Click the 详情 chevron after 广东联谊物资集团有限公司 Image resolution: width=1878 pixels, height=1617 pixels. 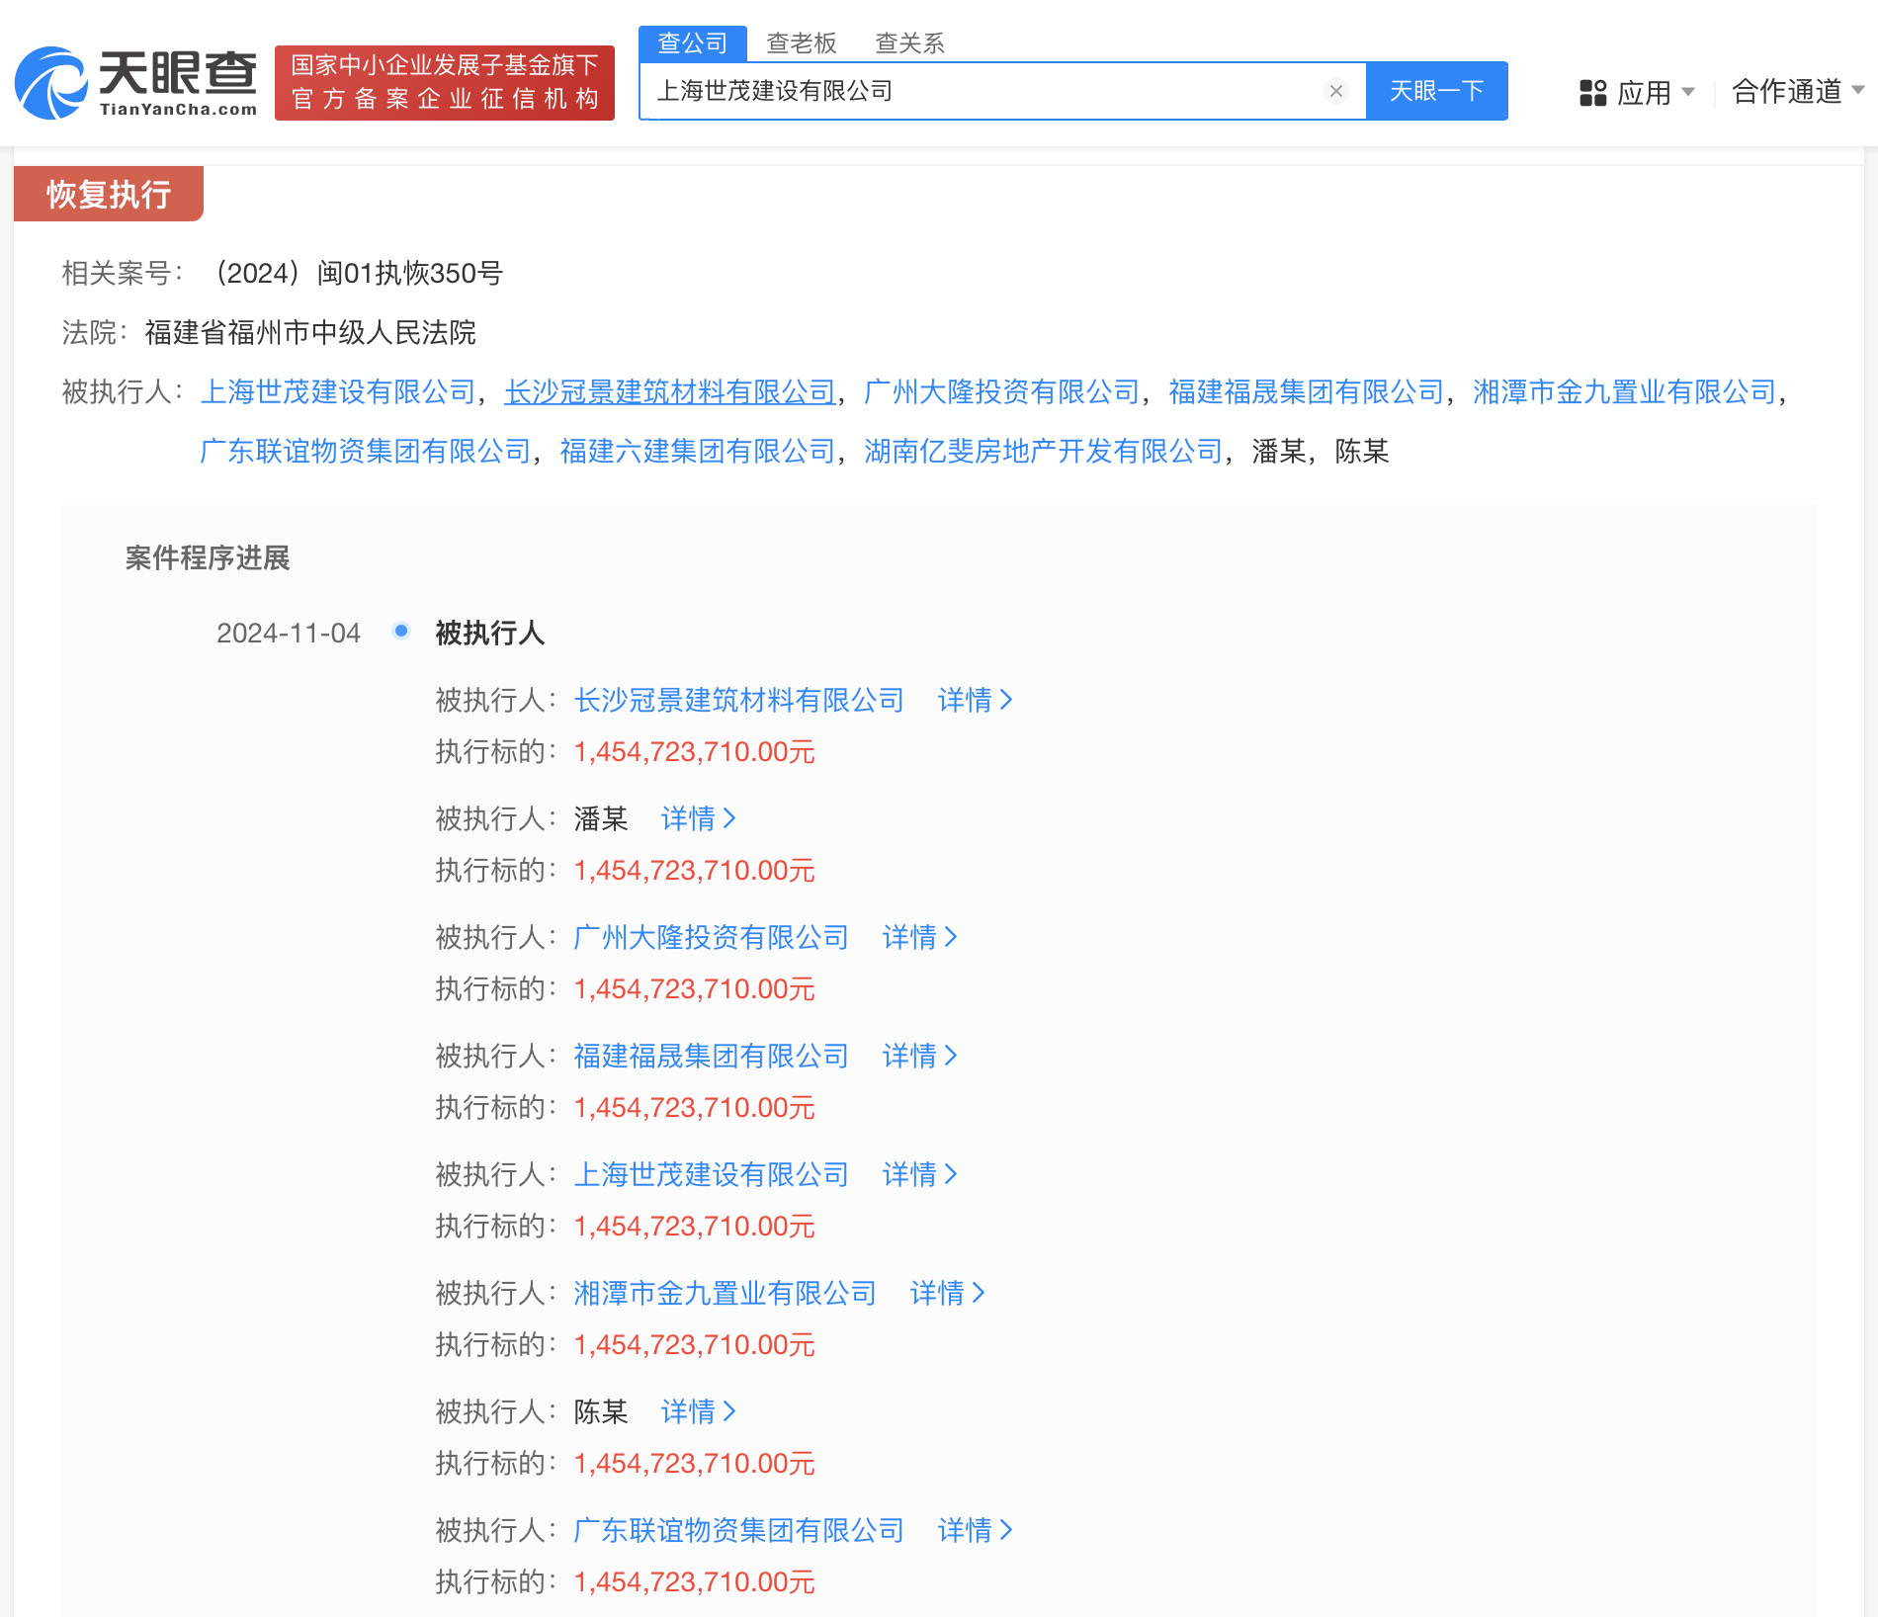975,1530
